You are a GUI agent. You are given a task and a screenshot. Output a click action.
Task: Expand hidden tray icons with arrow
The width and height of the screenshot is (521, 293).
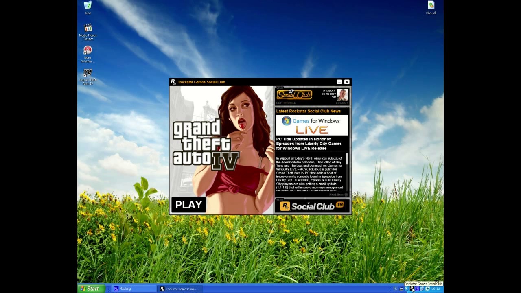pyautogui.click(x=407, y=289)
